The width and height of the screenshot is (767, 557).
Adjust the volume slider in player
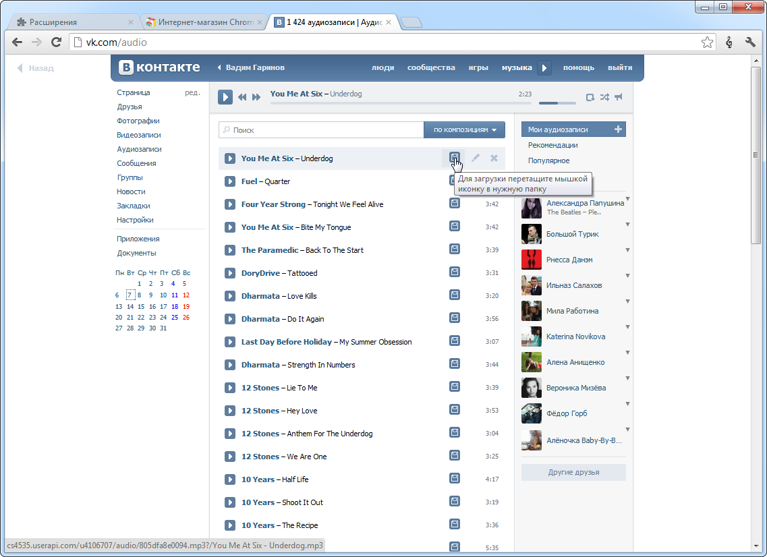[x=557, y=103]
